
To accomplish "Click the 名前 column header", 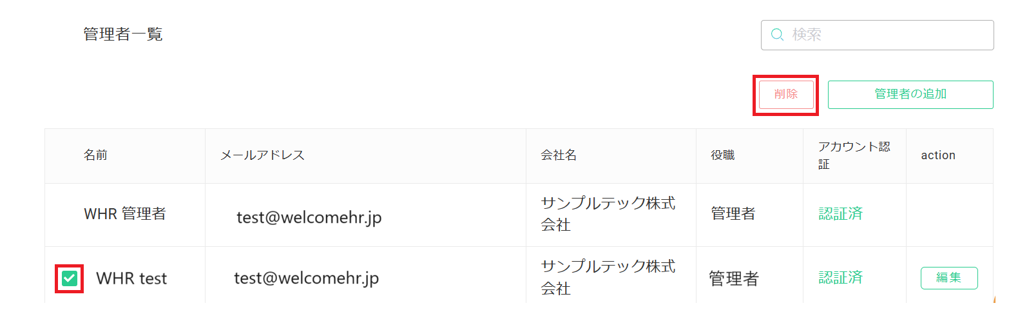I will (x=95, y=155).
